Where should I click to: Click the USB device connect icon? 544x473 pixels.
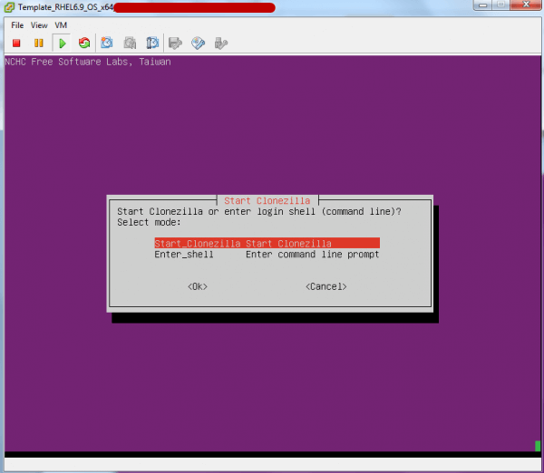[221, 43]
